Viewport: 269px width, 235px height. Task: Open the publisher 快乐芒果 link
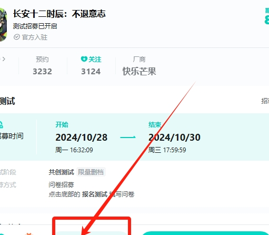click(139, 71)
